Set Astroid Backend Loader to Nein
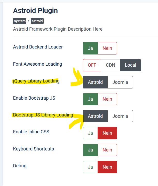The height and width of the screenshot is (186, 158). (x=107, y=48)
